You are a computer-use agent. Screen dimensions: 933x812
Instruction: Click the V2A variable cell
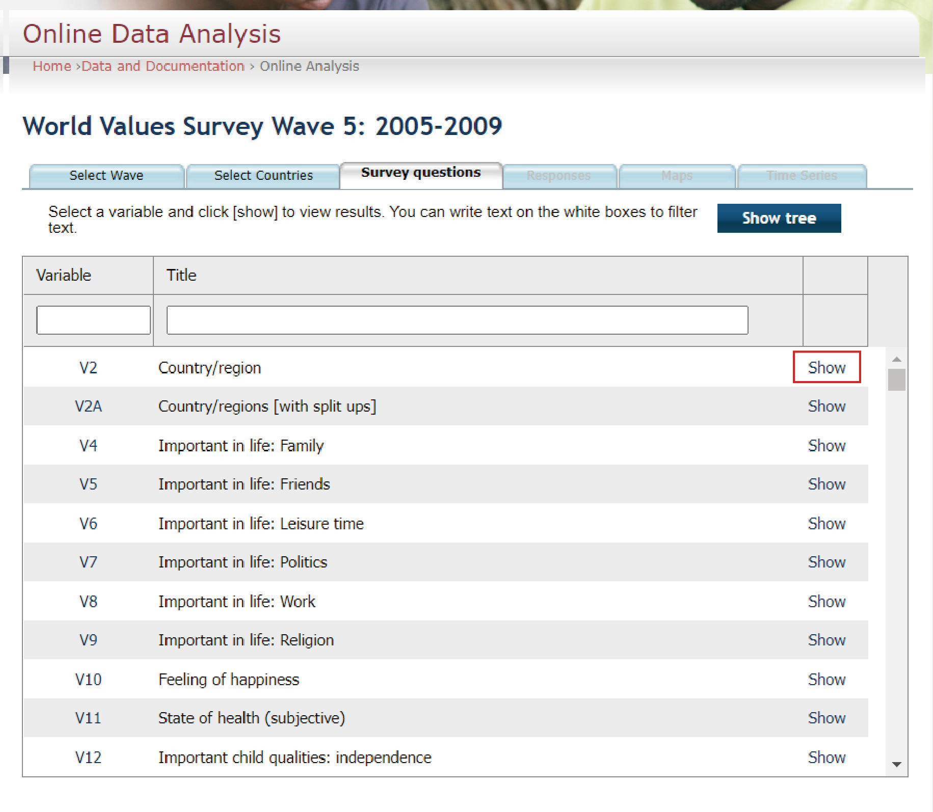coord(88,406)
